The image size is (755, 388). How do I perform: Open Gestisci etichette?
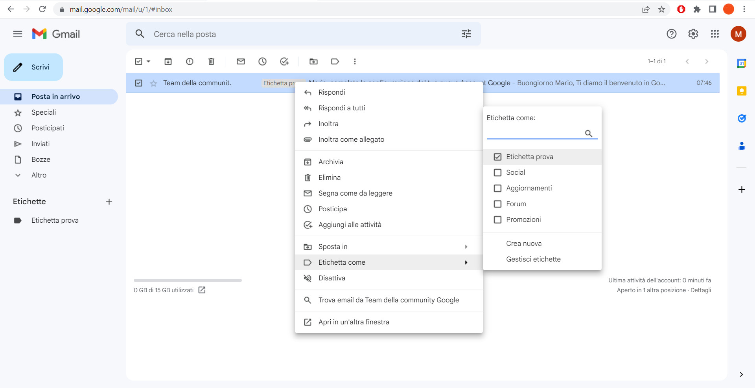click(x=533, y=259)
